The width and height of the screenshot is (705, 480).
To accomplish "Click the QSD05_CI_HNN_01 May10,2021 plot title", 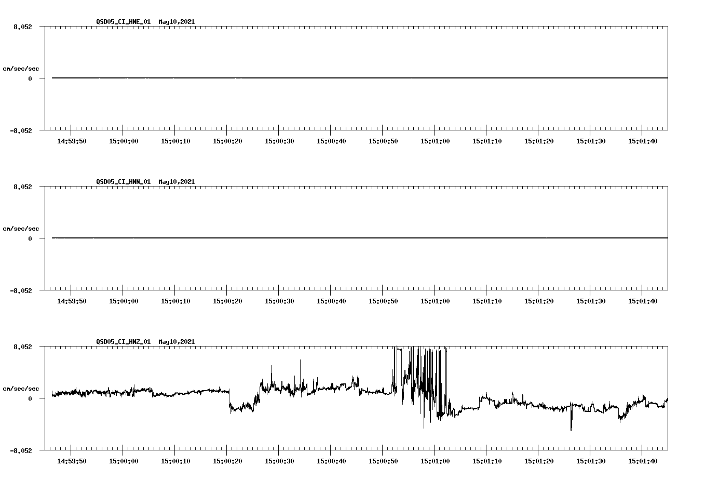I will (145, 182).
